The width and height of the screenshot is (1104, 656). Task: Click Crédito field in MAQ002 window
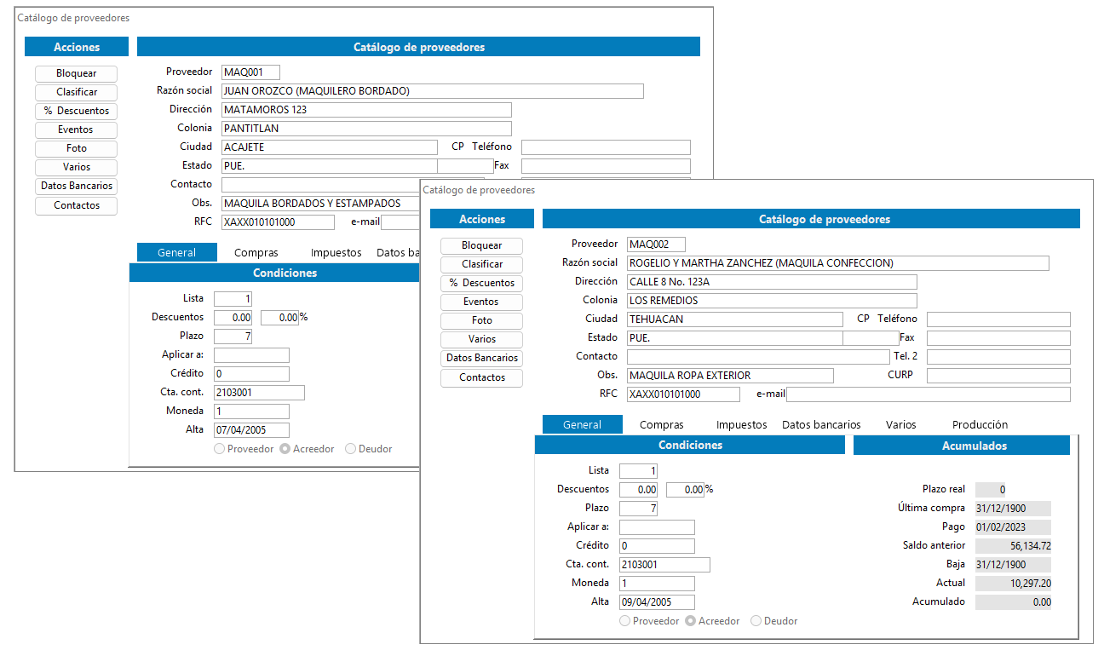657,546
